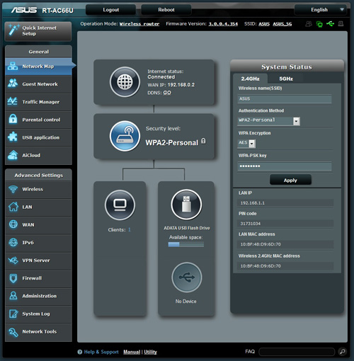The image size is (354, 361).
Task: Switch to the 5GHz tab
Action: pyautogui.click(x=286, y=79)
